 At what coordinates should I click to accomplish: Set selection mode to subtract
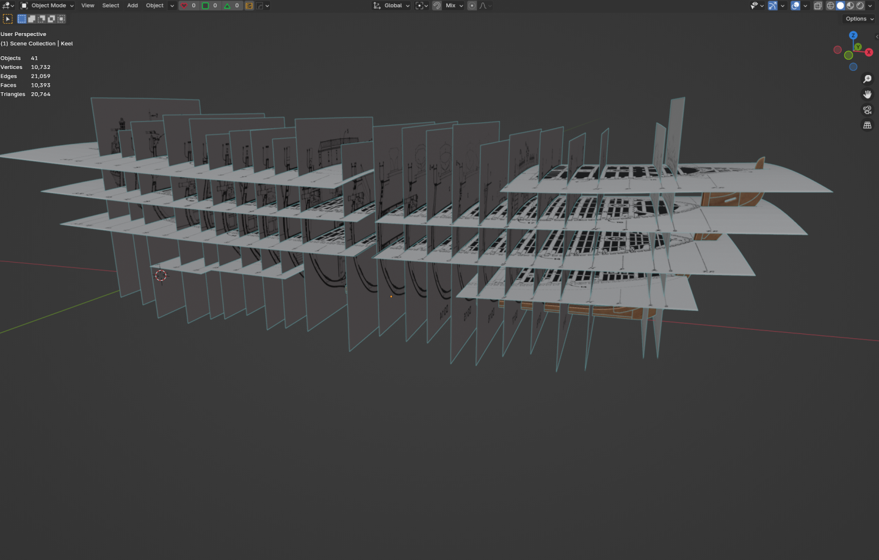42,19
